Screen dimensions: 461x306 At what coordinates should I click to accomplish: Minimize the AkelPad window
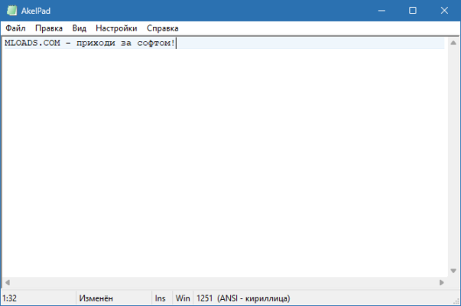381,11
